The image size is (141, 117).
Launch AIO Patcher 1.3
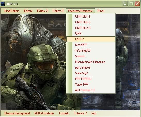(x=91, y=90)
